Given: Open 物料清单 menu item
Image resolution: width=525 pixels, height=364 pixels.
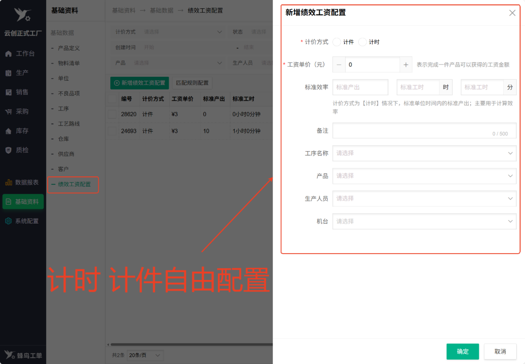Looking at the screenshot, I should point(69,63).
